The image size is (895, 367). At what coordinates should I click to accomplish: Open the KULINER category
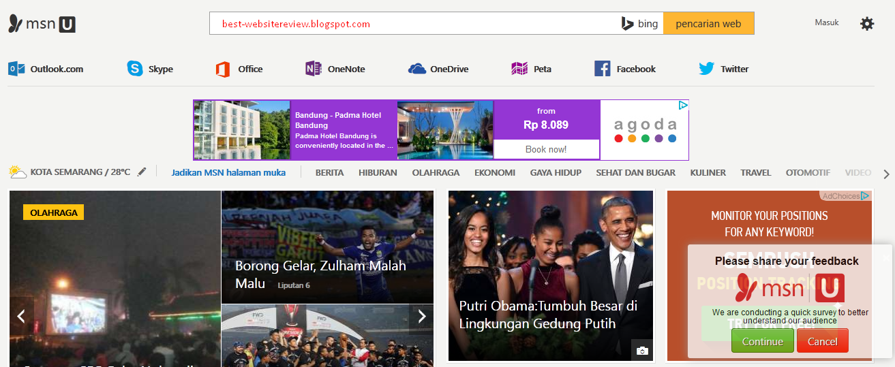pos(708,173)
